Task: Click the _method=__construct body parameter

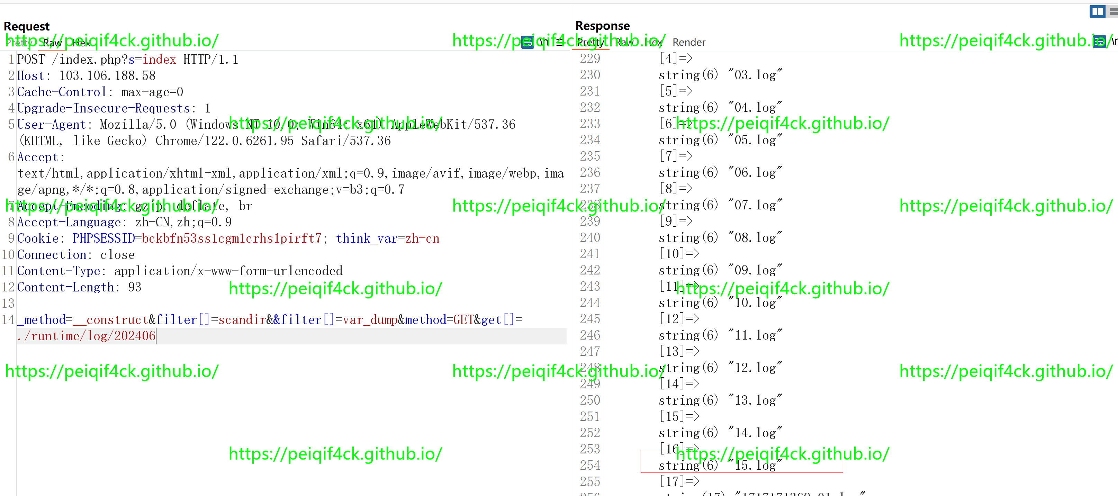Action: [x=82, y=320]
